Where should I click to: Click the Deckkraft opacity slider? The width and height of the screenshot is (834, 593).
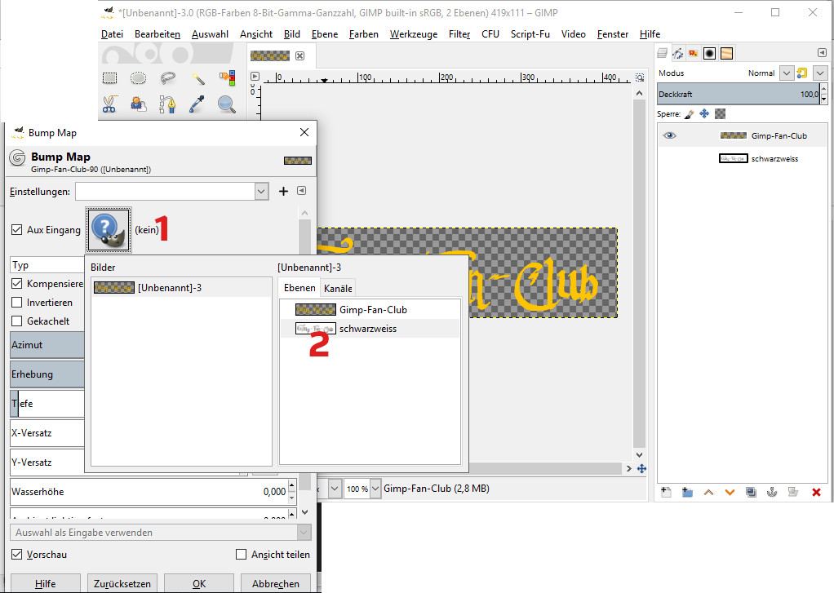pyautogui.click(x=739, y=94)
